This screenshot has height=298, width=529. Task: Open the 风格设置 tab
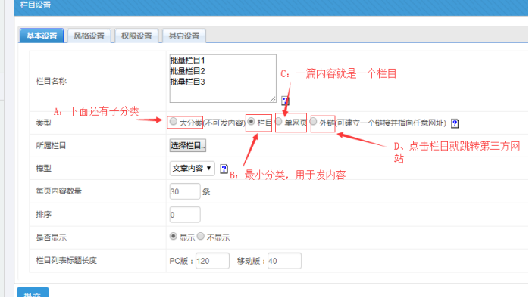click(89, 36)
